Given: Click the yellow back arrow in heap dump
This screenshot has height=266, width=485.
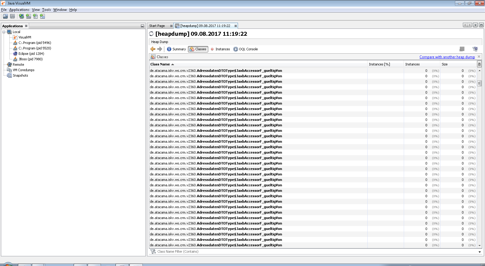Looking at the screenshot, I should (x=153, y=49).
